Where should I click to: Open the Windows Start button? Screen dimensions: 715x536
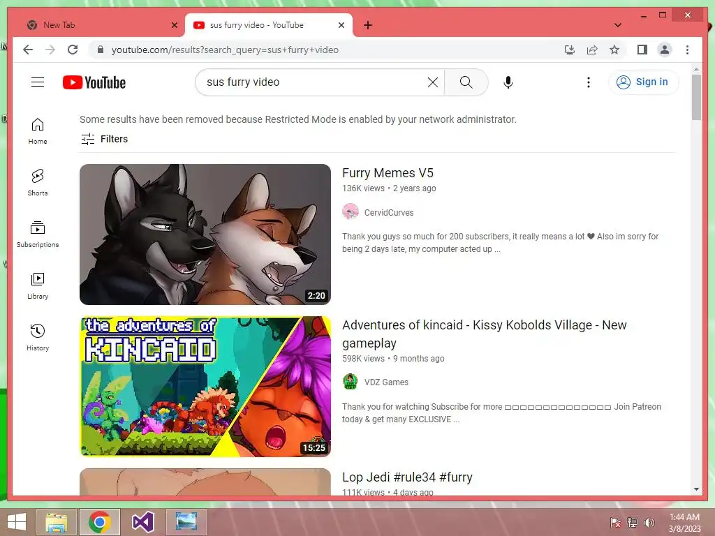click(x=17, y=522)
